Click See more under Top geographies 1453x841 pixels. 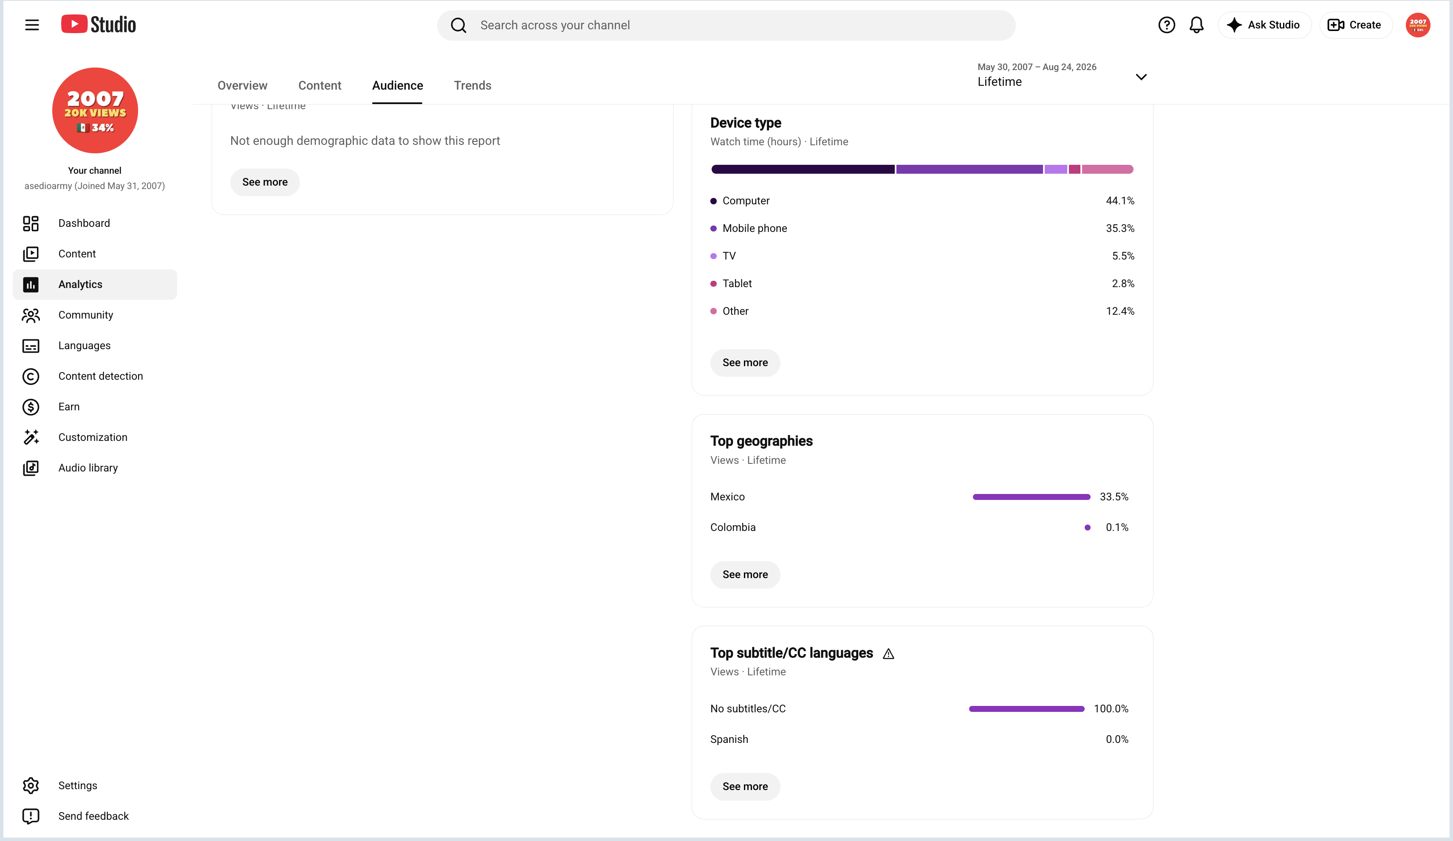(x=745, y=575)
